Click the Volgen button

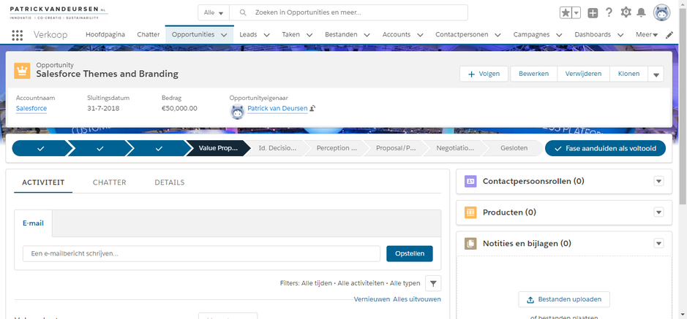[484, 74]
